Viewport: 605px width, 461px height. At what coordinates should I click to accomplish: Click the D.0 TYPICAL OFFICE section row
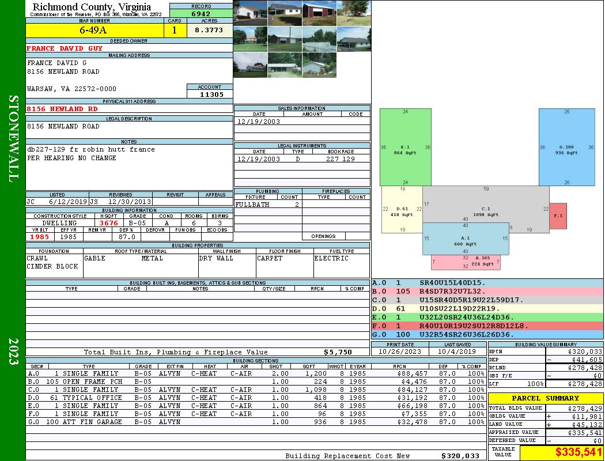coord(256,398)
